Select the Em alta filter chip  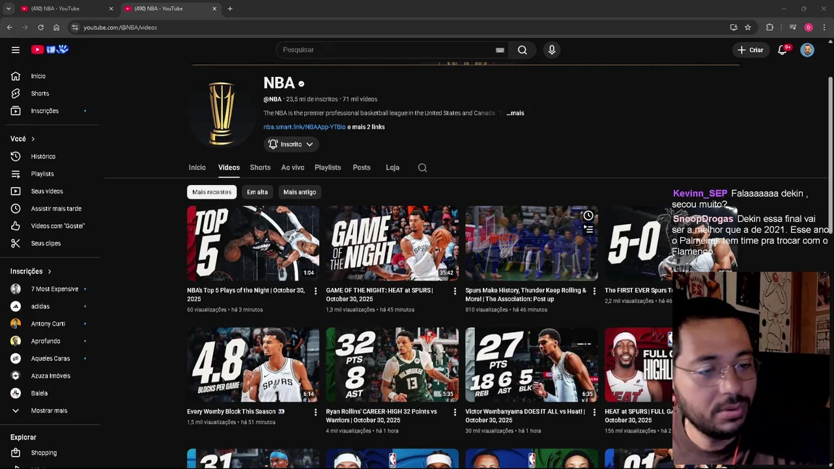pos(257,192)
